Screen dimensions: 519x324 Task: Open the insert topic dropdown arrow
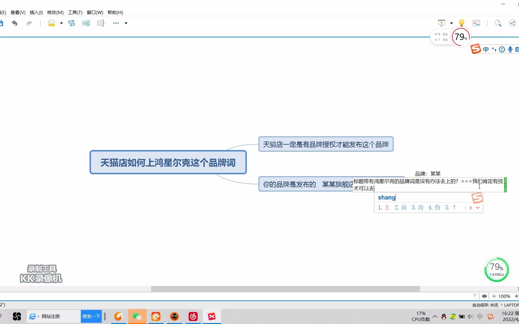coord(61,23)
